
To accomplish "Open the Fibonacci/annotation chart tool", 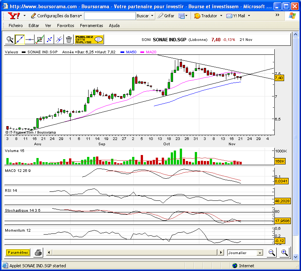I will point(39,39).
